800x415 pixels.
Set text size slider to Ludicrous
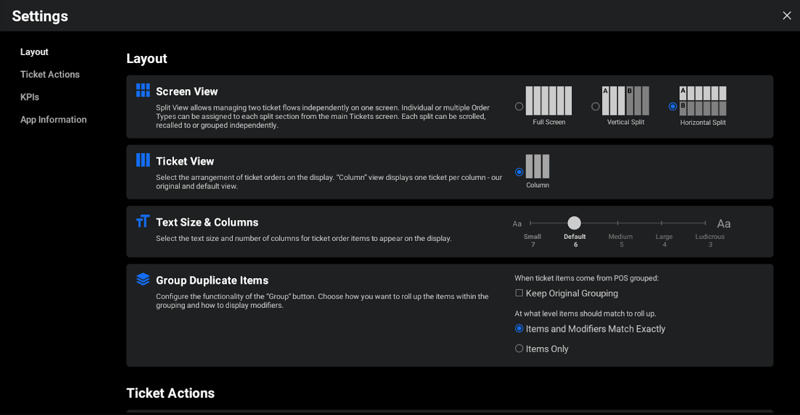pyautogui.click(x=705, y=223)
